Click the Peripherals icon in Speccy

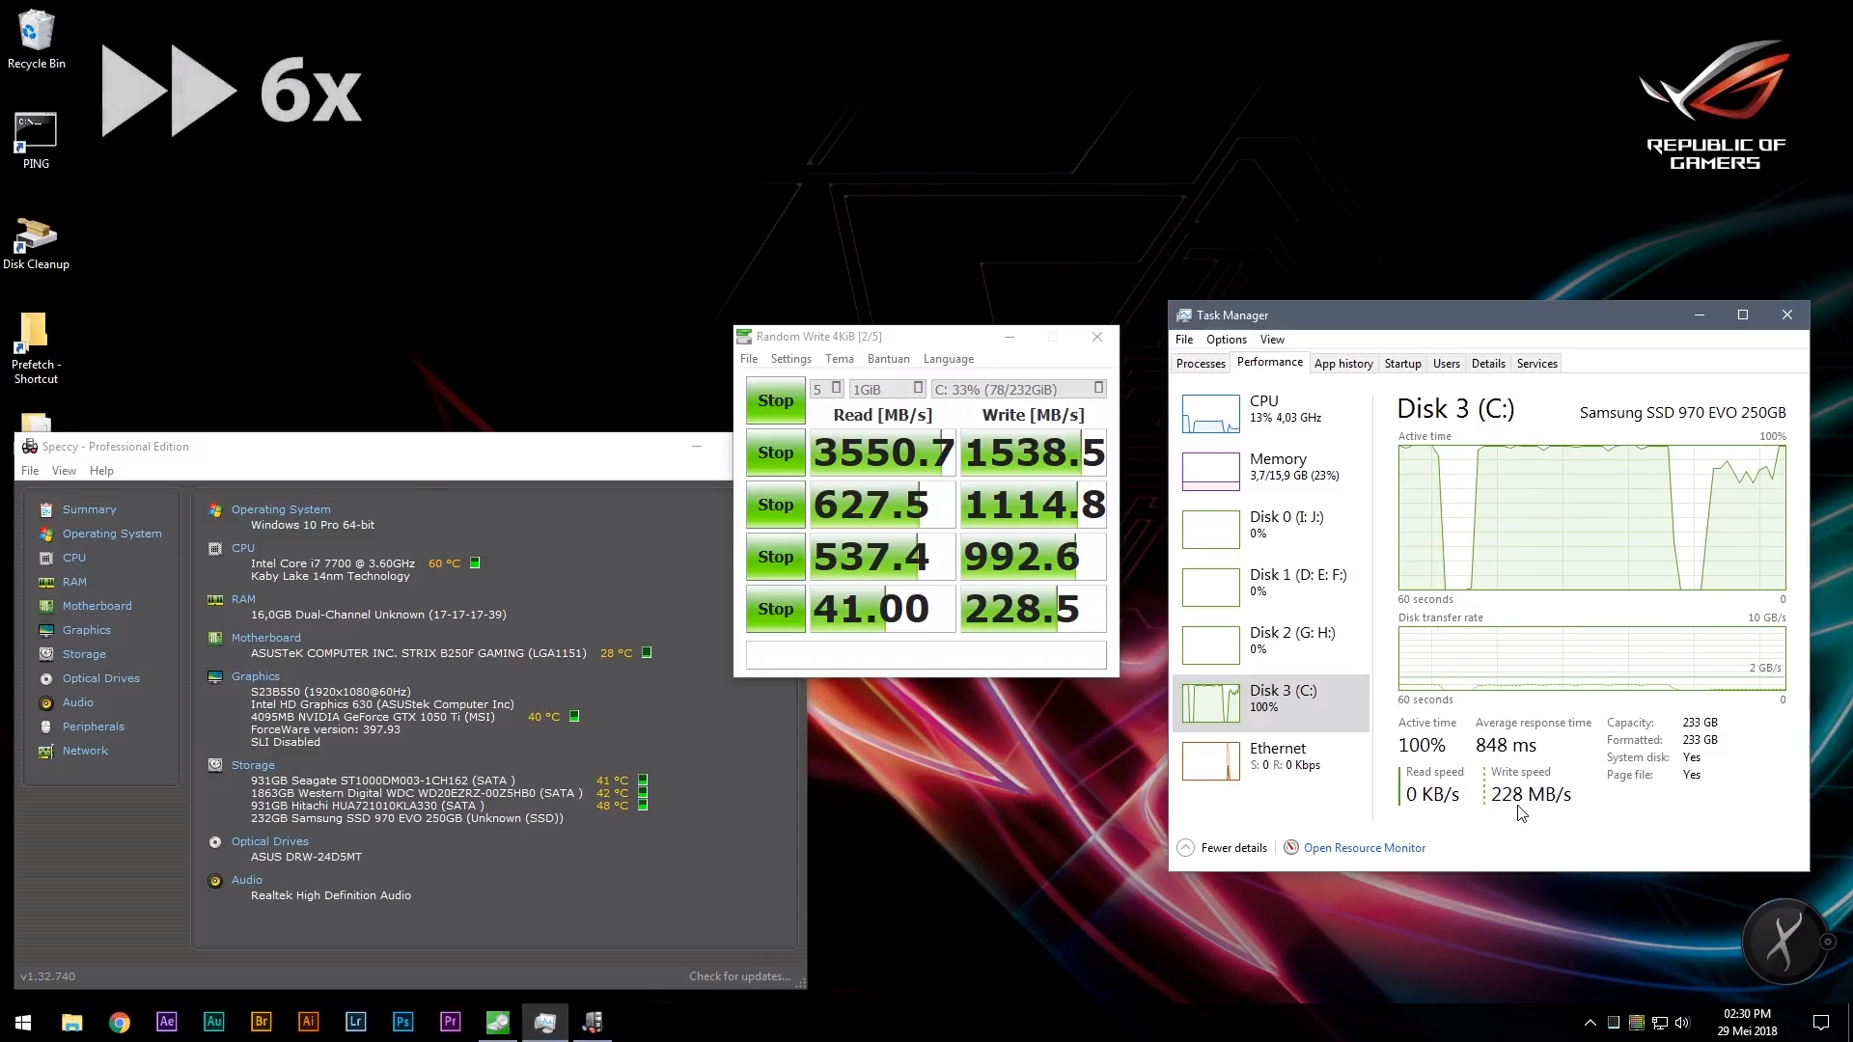[x=45, y=727]
